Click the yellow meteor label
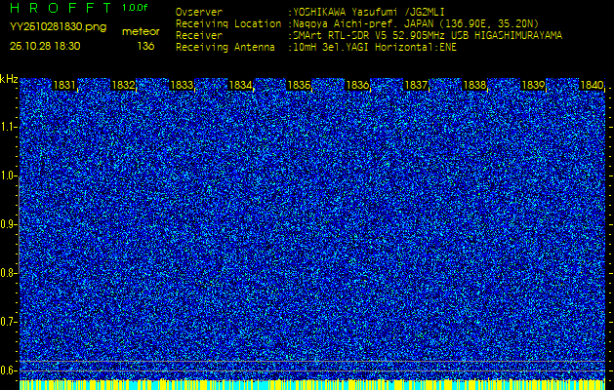This screenshot has height=390, width=614. pyautogui.click(x=141, y=31)
